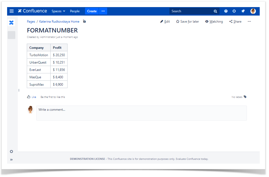Open the help question mark icon
The height and width of the screenshot is (177, 269).
226,11
